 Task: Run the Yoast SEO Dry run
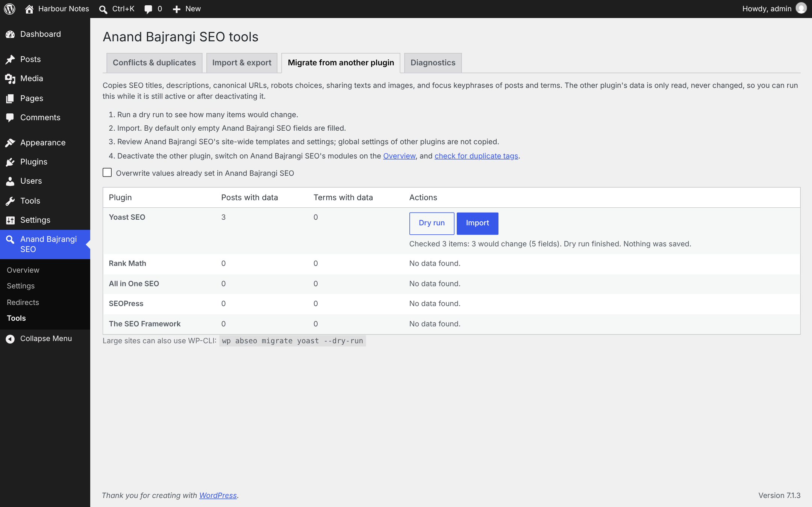coord(432,223)
